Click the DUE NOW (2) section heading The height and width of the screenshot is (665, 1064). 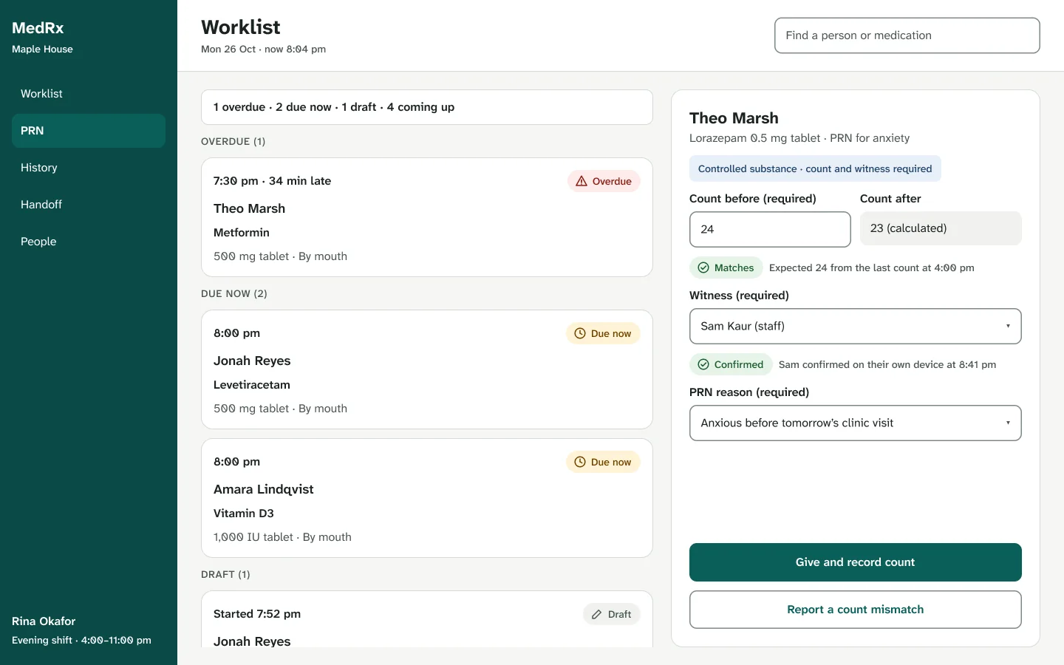tap(234, 293)
